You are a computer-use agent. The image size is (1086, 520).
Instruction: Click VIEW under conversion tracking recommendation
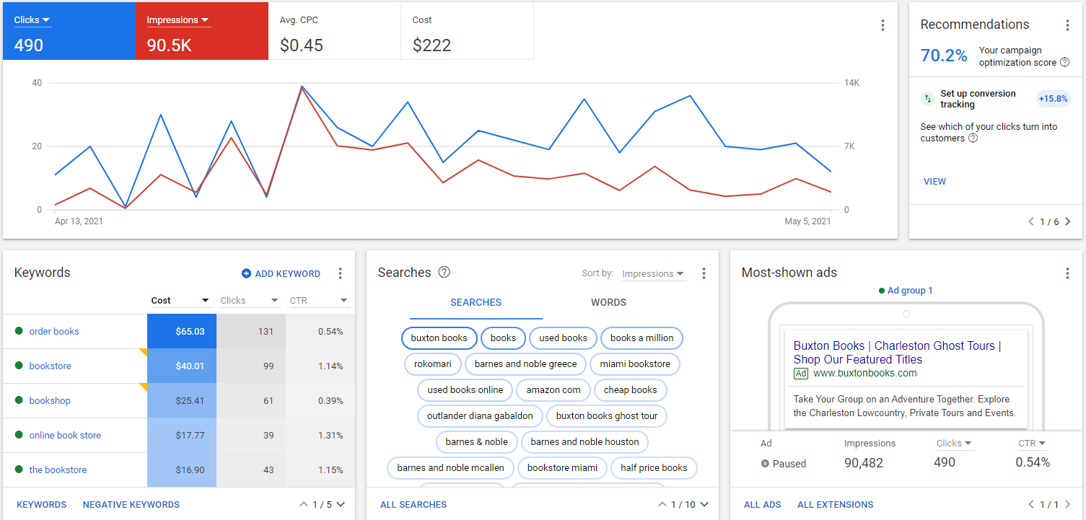[x=934, y=181]
